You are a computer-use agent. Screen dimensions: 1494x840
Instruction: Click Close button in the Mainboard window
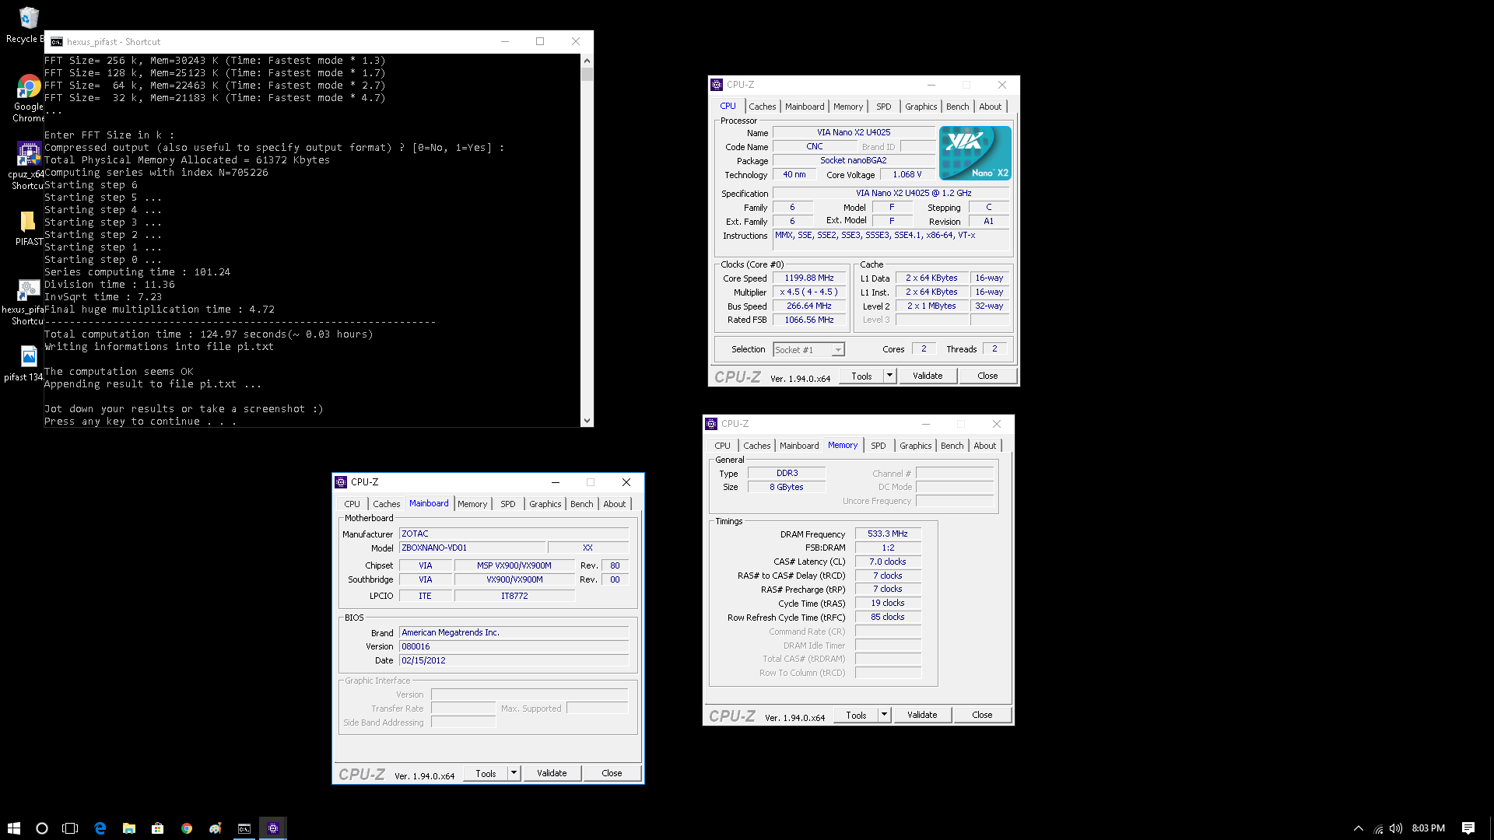point(612,773)
